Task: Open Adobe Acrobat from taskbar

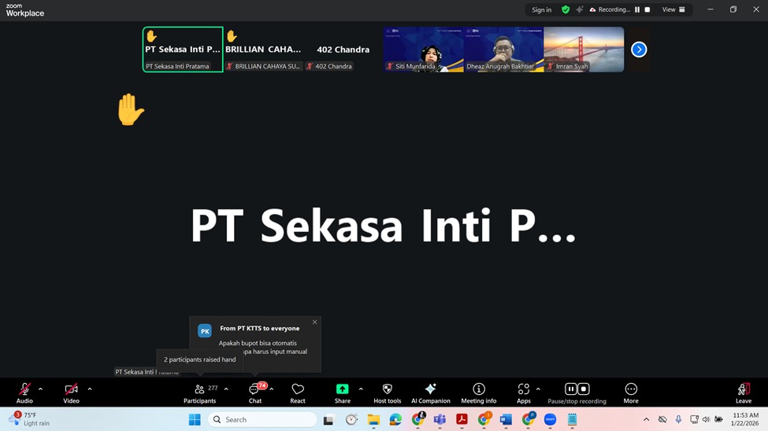Action: (462, 420)
